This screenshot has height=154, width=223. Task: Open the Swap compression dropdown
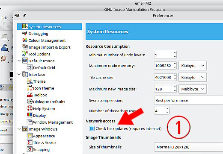(188, 100)
